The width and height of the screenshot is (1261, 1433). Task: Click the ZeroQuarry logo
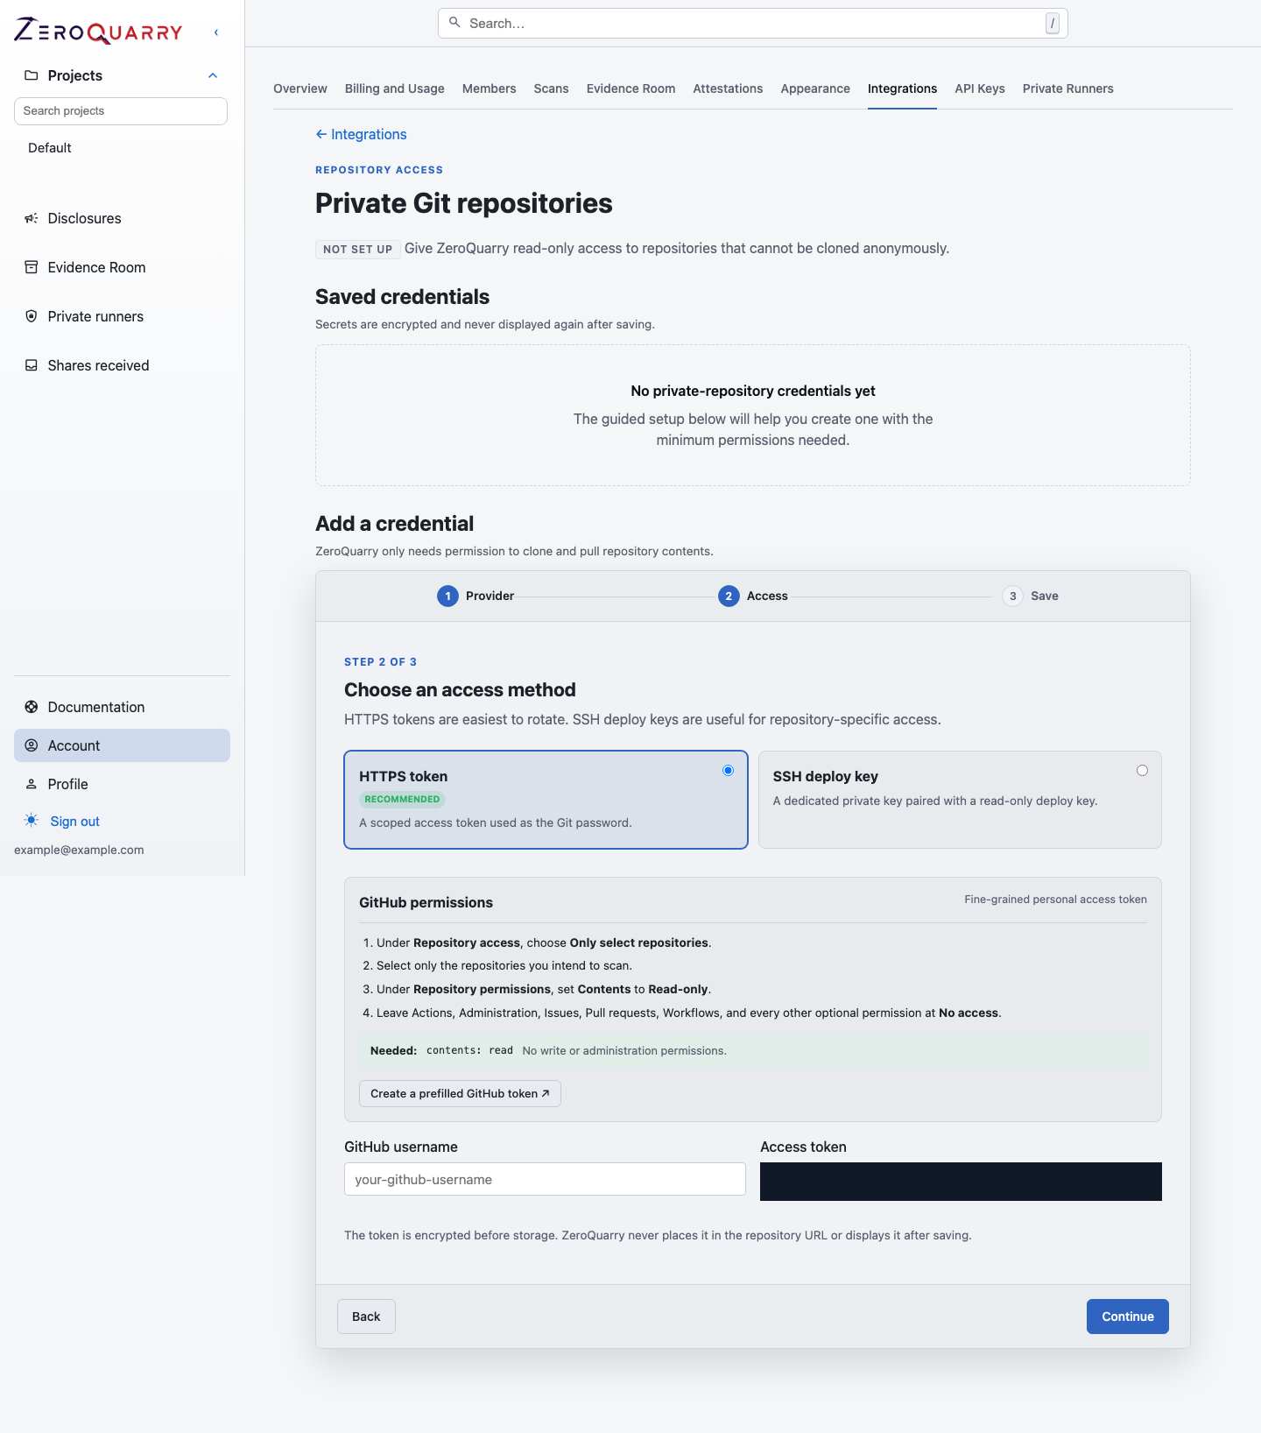pos(98,32)
